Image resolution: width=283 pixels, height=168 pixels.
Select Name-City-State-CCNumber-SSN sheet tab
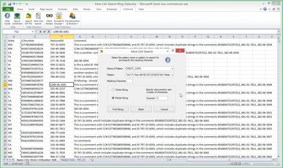pyautogui.click(x=36, y=160)
